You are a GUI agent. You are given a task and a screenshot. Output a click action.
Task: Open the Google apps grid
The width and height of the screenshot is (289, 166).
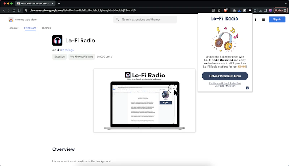[x=264, y=20]
